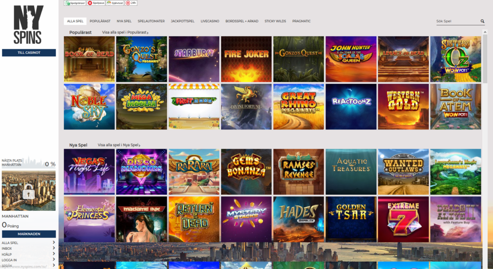The width and height of the screenshot is (493, 269).
Task: Open Gonzo's Quest Megaways game tile
Action: (142, 59)
